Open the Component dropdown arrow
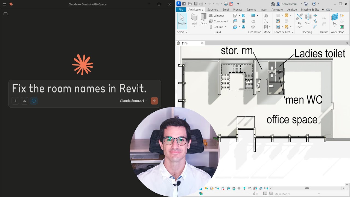Image resolution: width=350 pixels, height=197 pixels. [x=231, y=21]
